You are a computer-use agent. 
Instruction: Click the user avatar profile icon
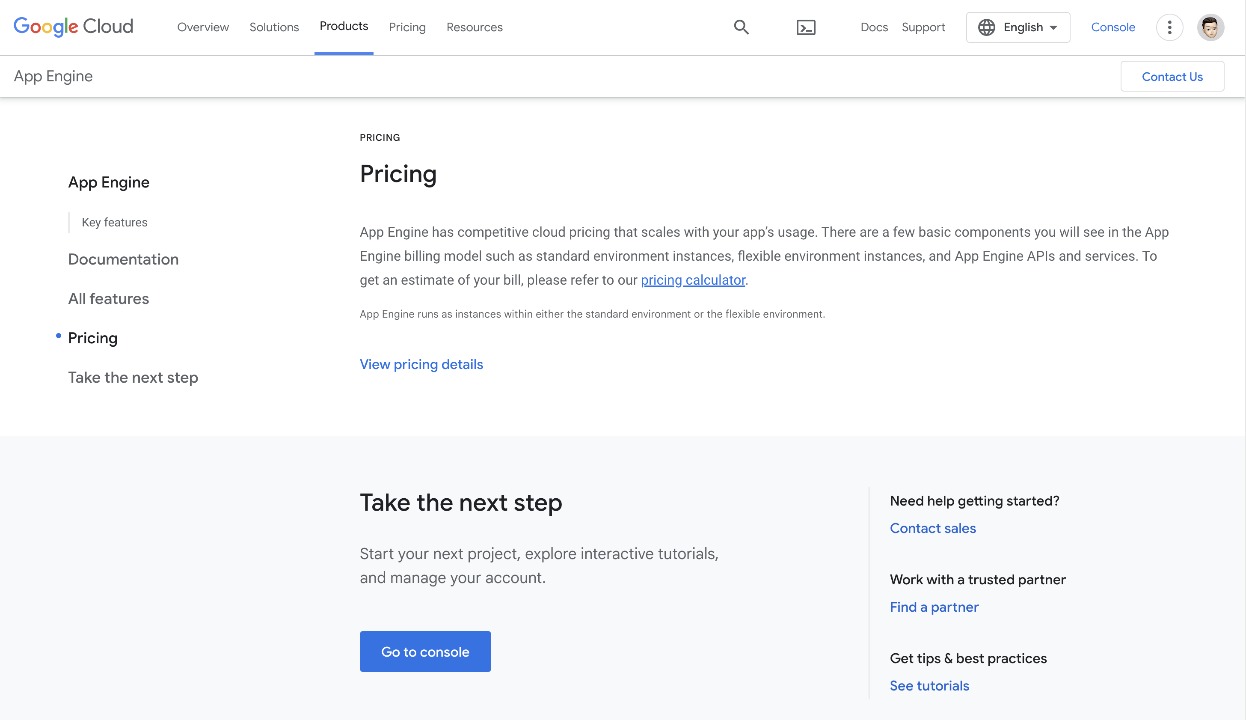pyautogui.click(x=1210, y=27)
